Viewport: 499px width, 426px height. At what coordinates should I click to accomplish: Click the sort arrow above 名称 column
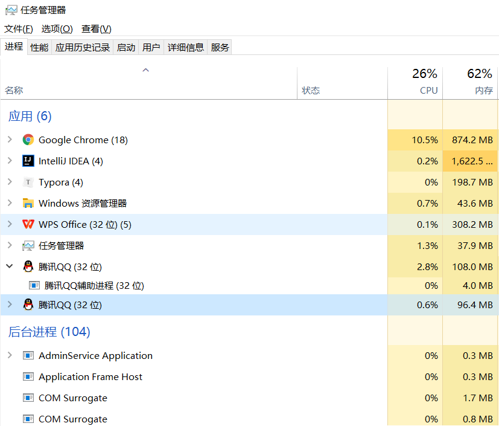[146, 70]
